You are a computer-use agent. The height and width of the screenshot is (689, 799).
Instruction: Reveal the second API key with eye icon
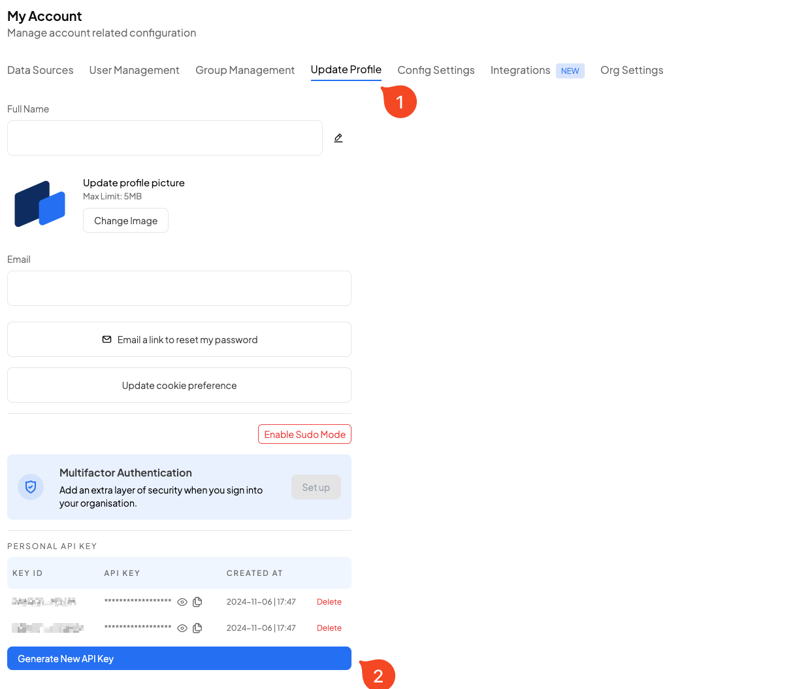pyautogui.click(x=182, y=628)
